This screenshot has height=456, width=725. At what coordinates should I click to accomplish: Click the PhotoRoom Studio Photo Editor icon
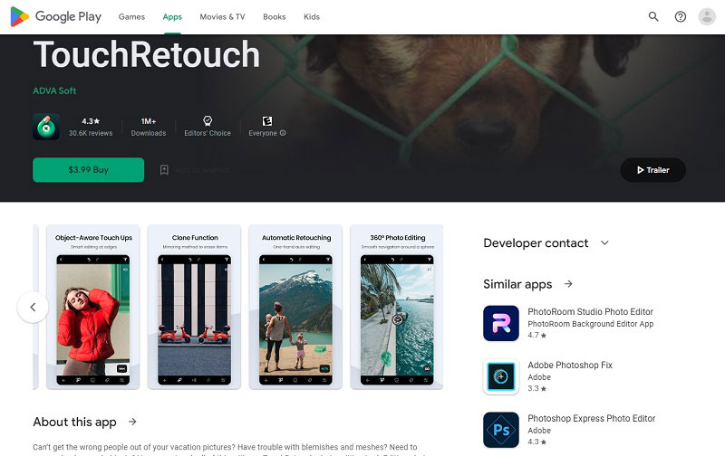(x=501, y=323)
